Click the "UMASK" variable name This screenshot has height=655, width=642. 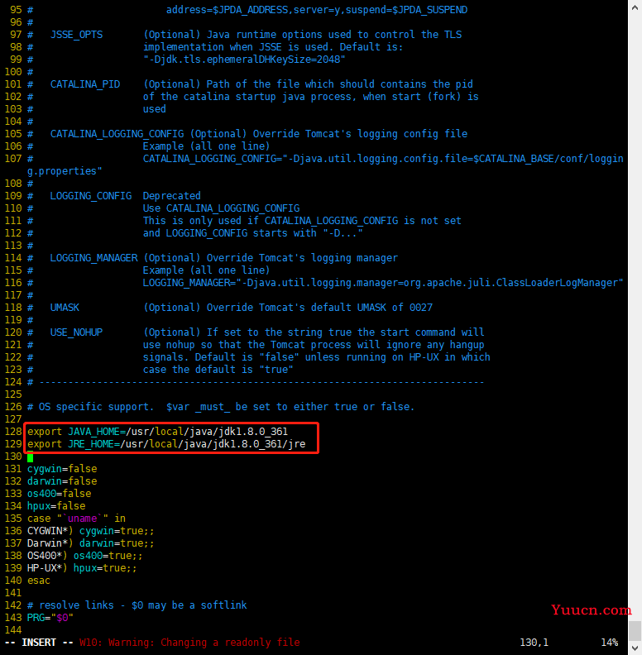[65, 308]
